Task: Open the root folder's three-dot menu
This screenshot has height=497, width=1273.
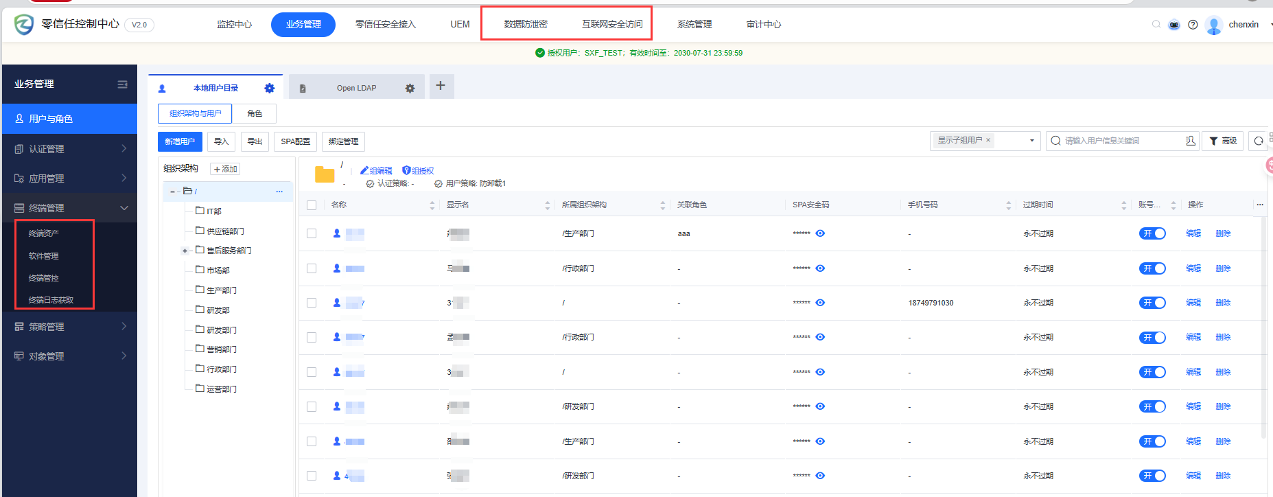Action: (279, 192)
